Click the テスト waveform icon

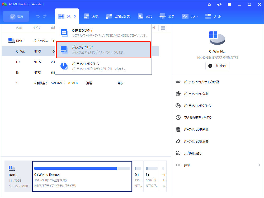185,16
